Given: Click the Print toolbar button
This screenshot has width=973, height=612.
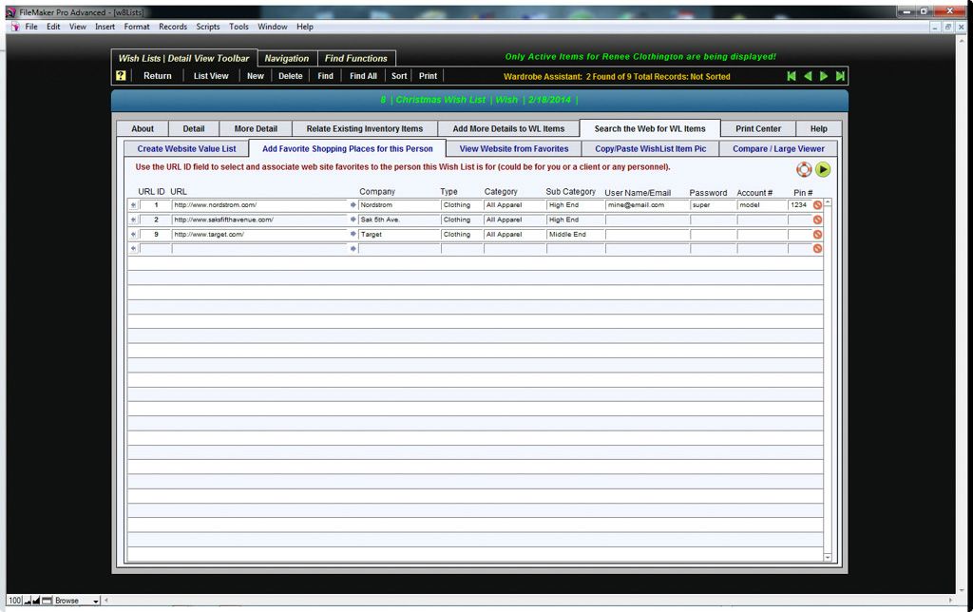Looking at the screenshot, I should pos(428,76).
